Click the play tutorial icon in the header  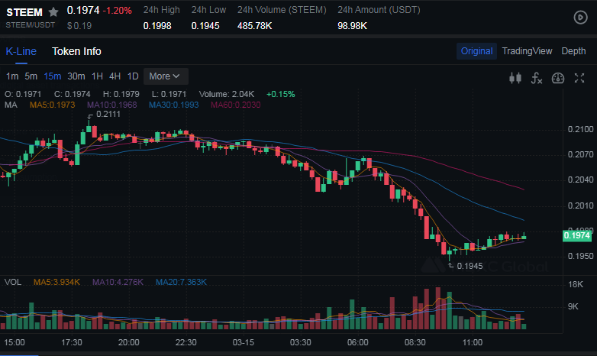[x=580, y=17]
